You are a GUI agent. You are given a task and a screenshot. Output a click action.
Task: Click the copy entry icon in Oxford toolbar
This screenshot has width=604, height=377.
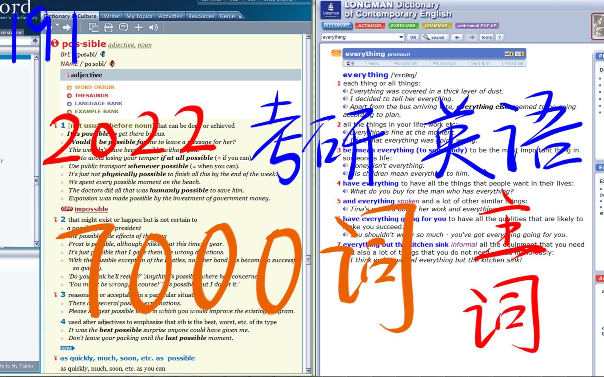pyautogui.click(x=93, y=27)
